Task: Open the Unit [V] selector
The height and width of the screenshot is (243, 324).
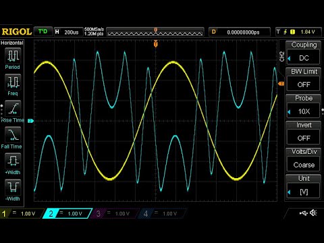Action: [303, 186]
